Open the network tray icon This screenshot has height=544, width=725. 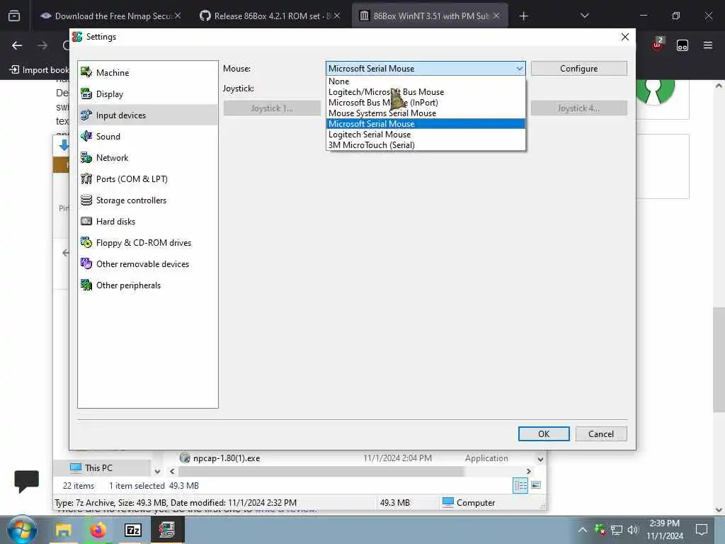[617, 530]
